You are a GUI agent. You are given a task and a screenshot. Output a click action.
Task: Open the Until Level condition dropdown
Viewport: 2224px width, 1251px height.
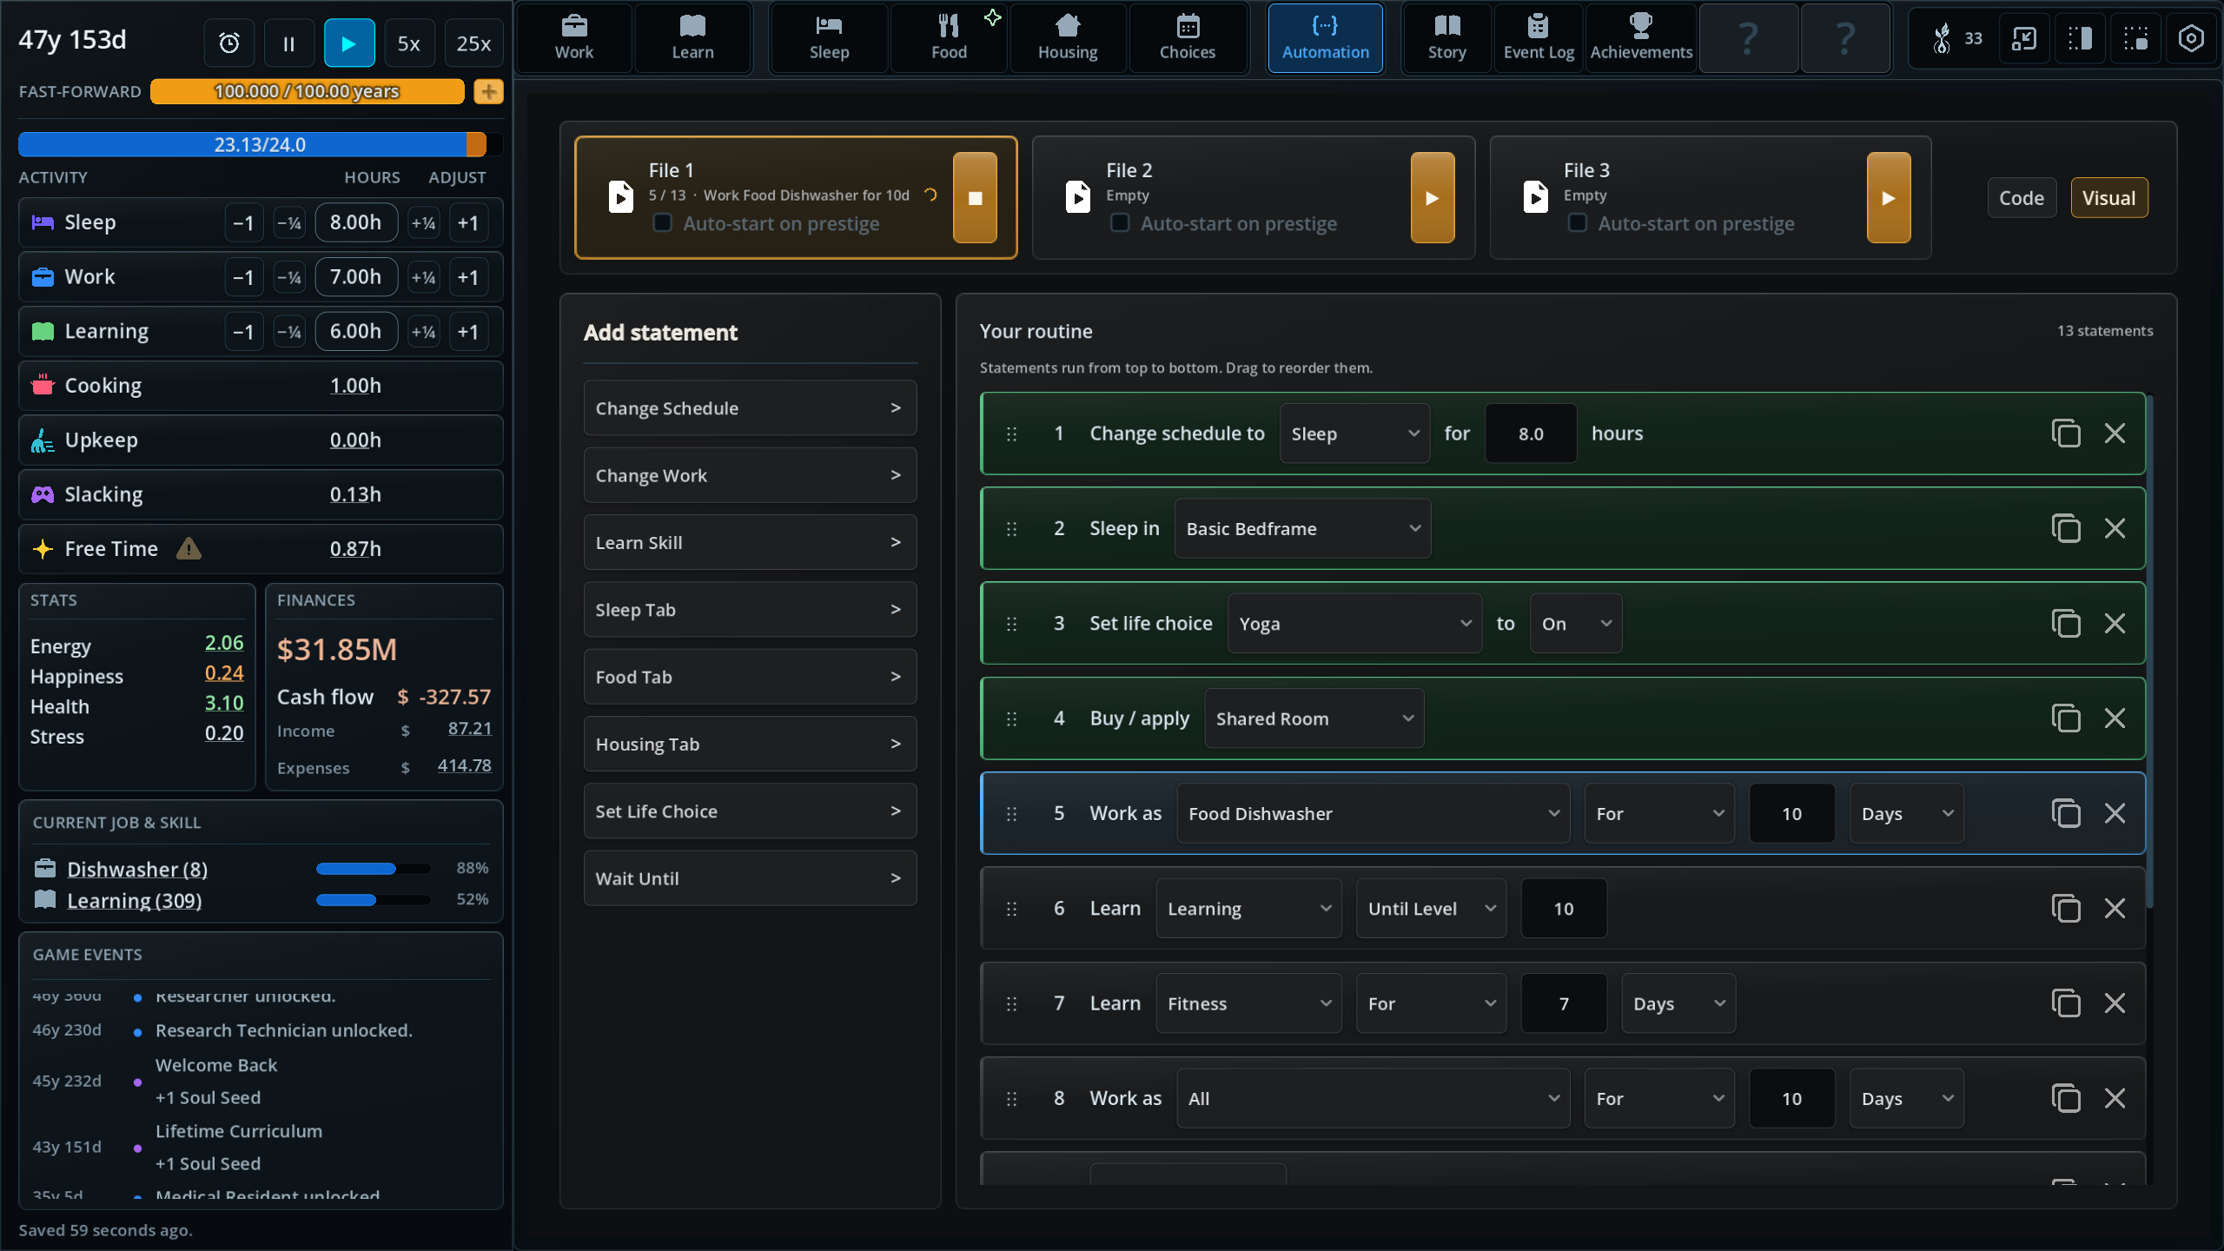point(1431,908)
